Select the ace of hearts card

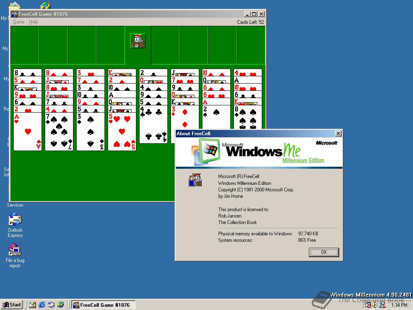tap(28, 132)
